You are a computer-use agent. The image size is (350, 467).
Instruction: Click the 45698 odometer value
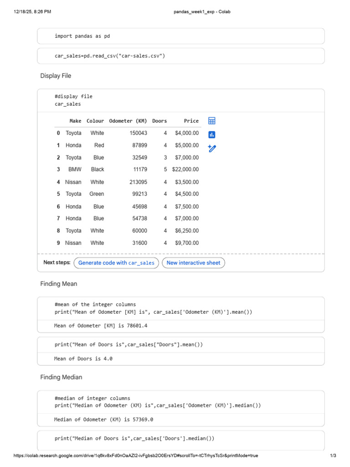[139, 207]
